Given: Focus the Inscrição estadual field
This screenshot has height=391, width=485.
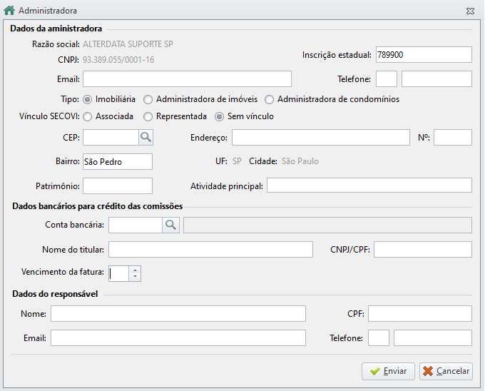Looking at the screenshot, I should pyautogui.click(x=424, y=55).
